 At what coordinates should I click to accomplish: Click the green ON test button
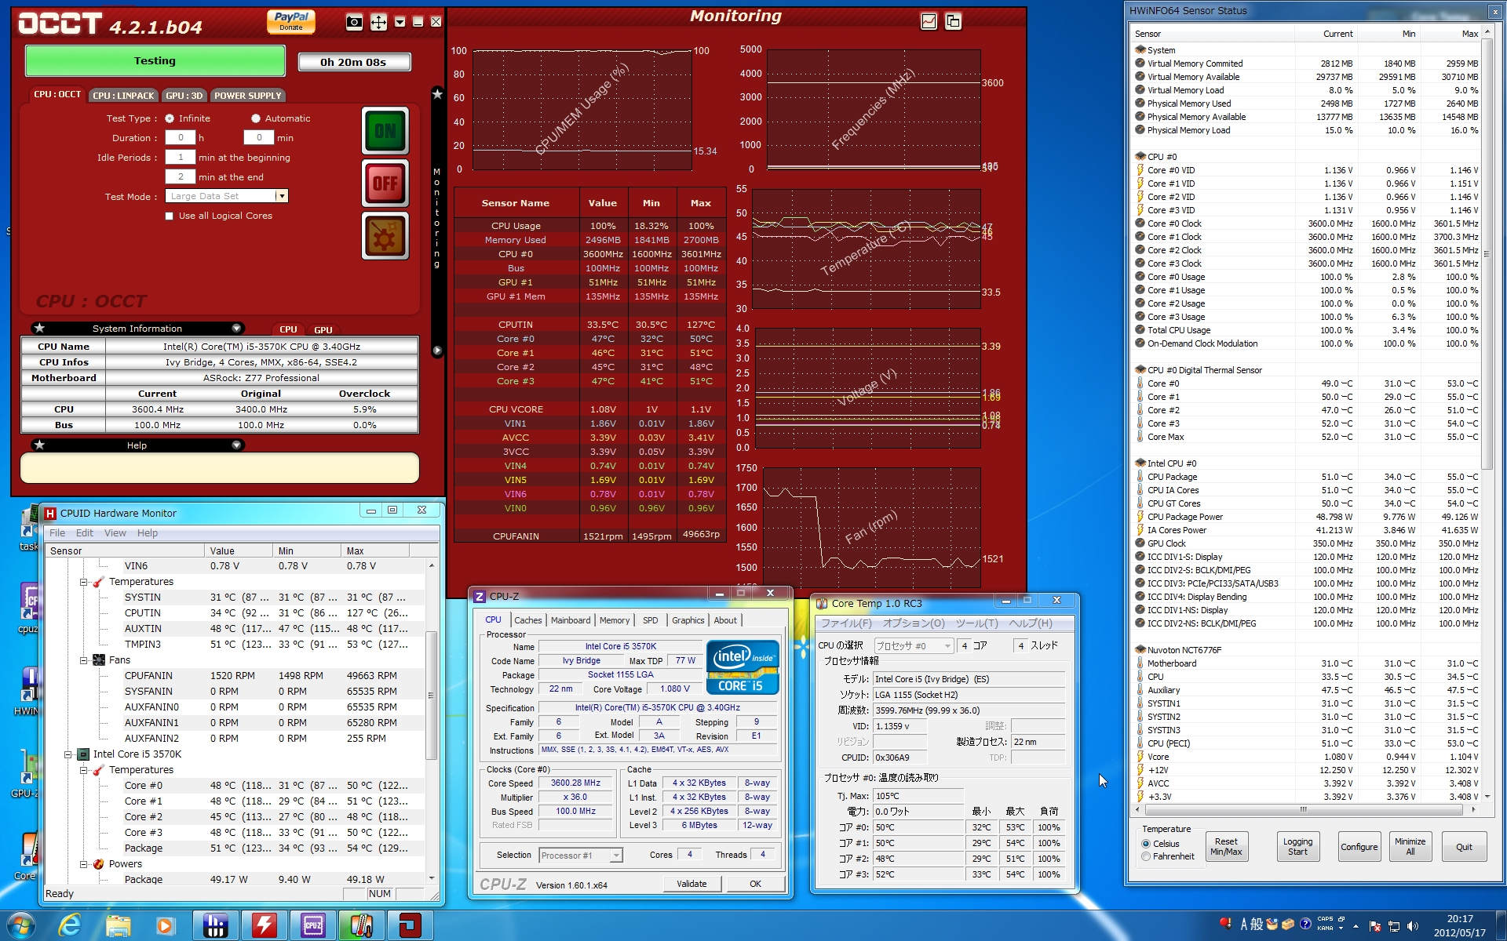tap(385, 131)
